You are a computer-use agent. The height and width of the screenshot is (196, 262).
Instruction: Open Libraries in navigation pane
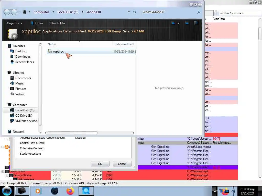click(x=18, y=73)
